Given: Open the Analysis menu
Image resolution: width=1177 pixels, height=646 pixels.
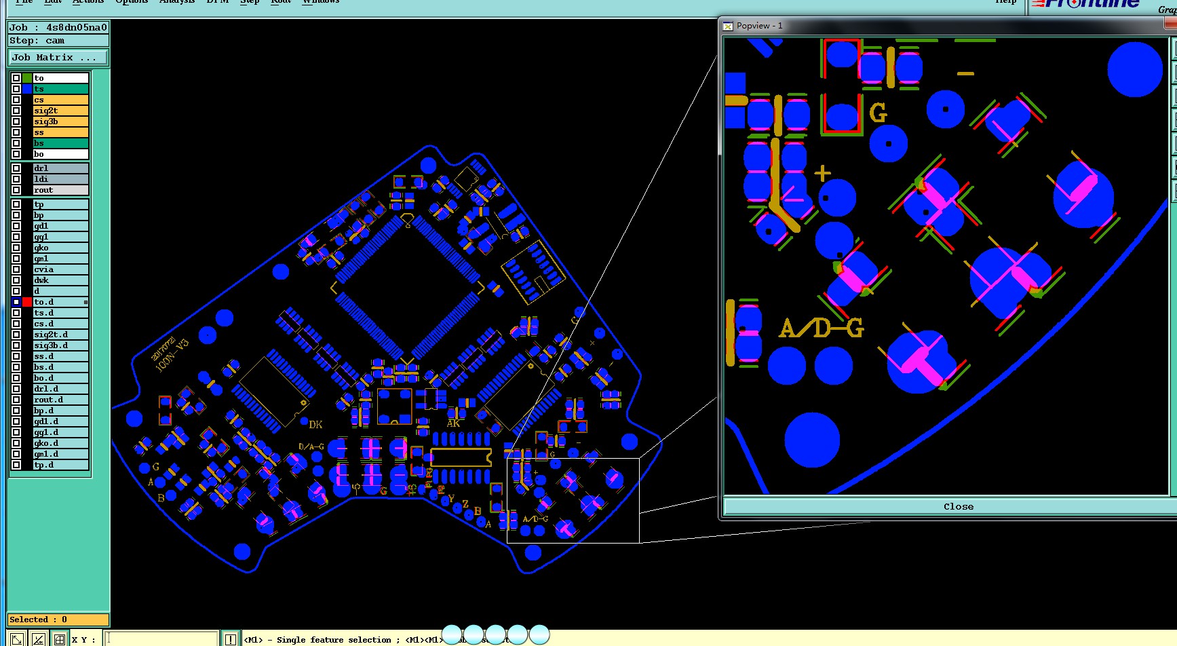Looking at the screenshot, I should click(177, 2).
